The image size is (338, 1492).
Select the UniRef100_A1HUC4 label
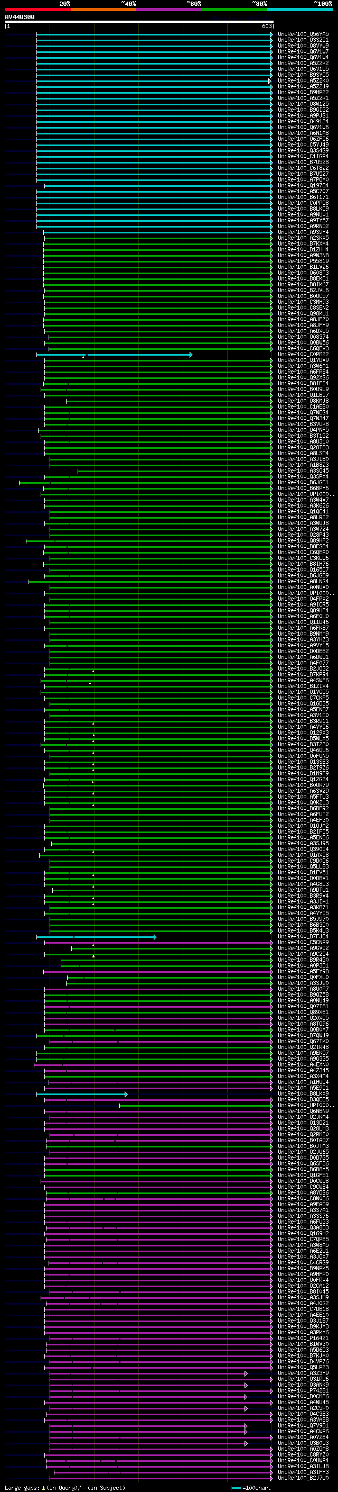coord(303,1082)
